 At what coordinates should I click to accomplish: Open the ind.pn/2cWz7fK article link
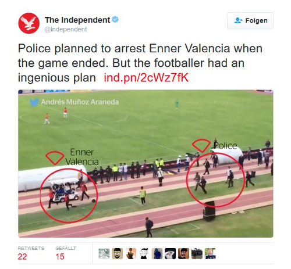click(146, 78)
